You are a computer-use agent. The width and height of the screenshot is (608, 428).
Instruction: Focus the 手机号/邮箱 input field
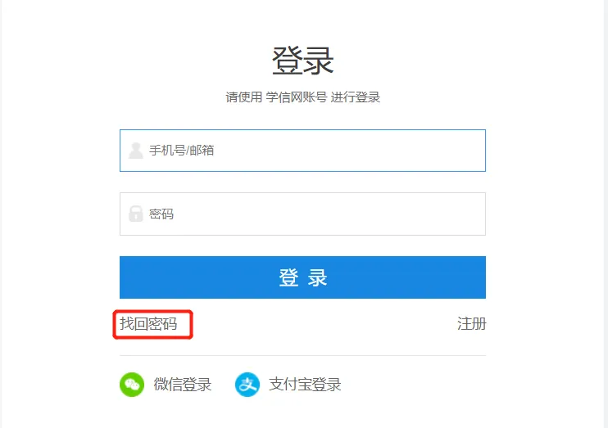point(302,151)
